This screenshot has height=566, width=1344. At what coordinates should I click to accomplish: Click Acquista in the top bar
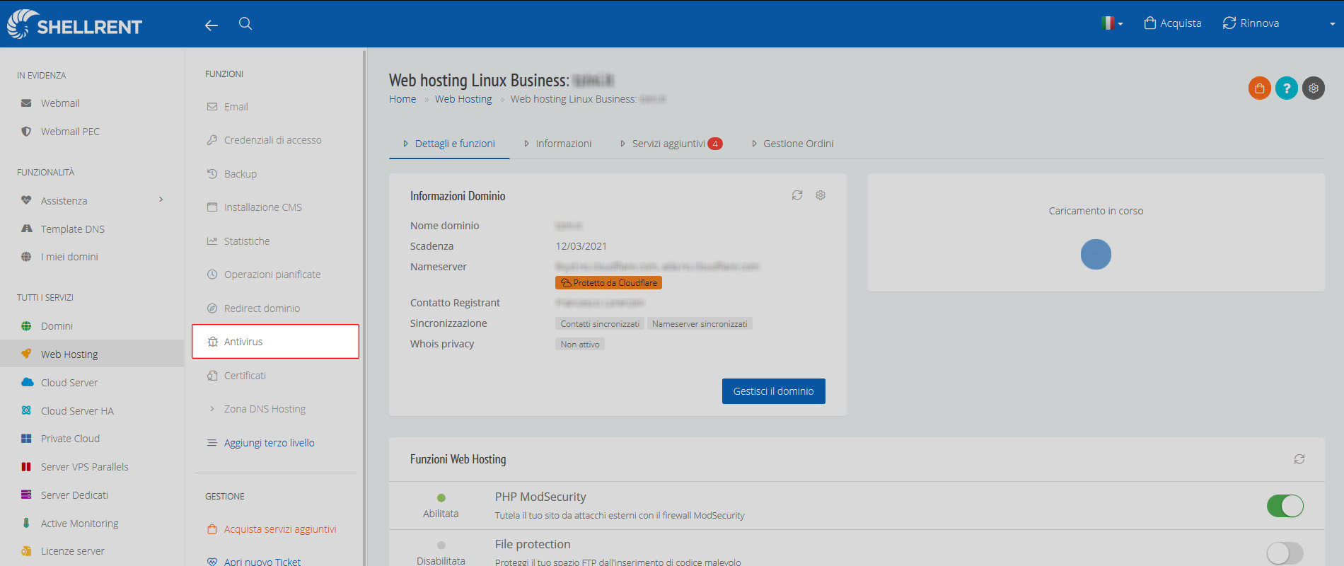click(x=1173, y=23)
